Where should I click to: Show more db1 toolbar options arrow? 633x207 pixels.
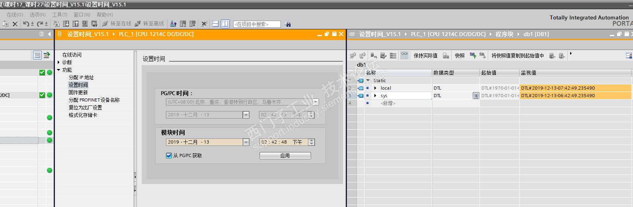click(571, 53)
